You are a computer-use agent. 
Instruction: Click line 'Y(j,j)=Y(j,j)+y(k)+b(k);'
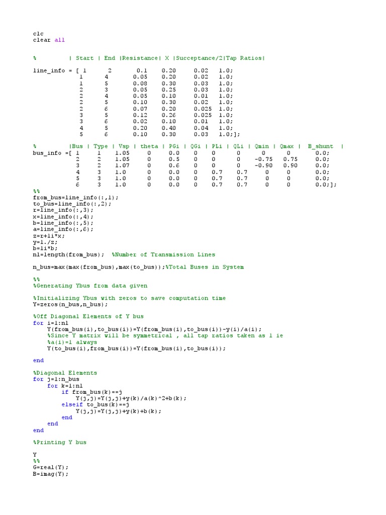coord(119,411)
